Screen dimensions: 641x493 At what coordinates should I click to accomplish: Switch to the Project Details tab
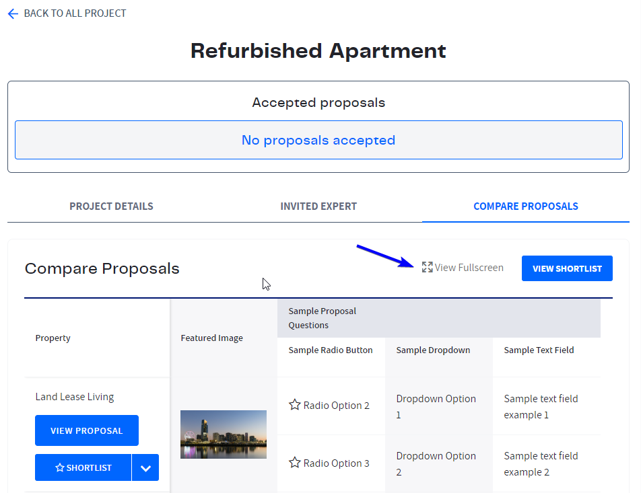click(111, 206)
